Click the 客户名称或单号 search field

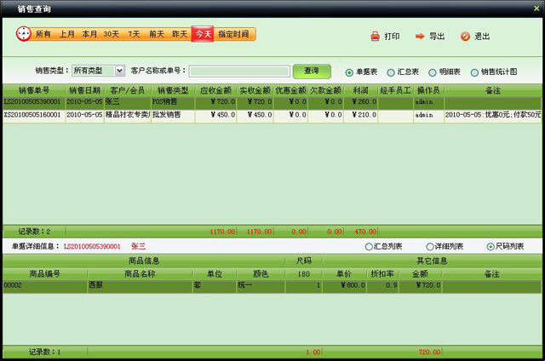click(x=239, y=72)
